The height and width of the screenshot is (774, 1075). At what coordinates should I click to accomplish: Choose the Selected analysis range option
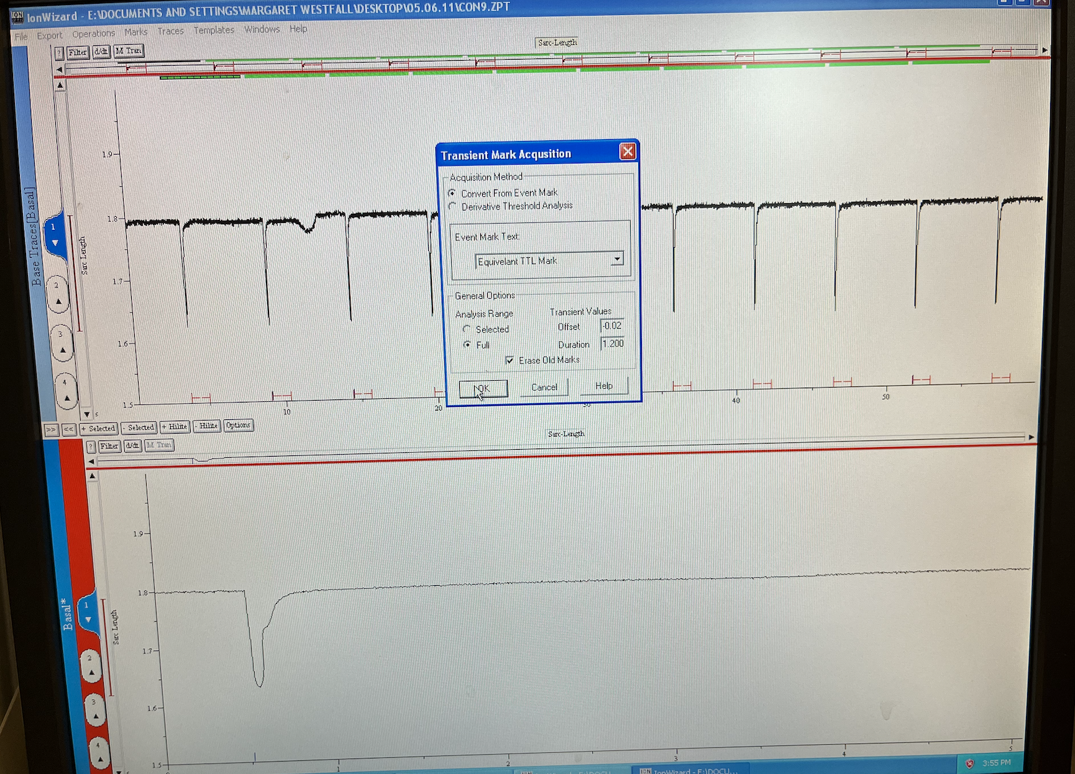coord(466,329)
